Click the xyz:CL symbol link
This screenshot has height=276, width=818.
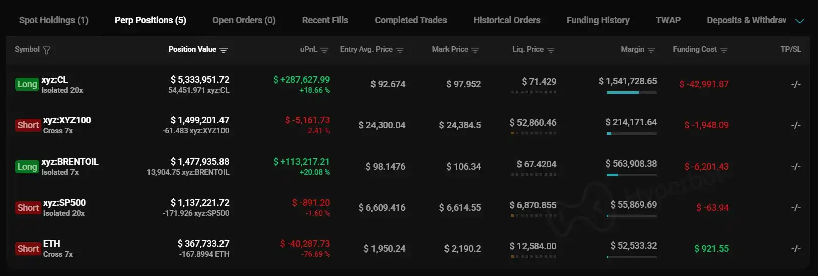pos(55,80)
